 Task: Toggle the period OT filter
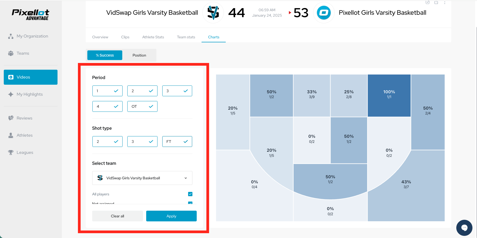142,106
